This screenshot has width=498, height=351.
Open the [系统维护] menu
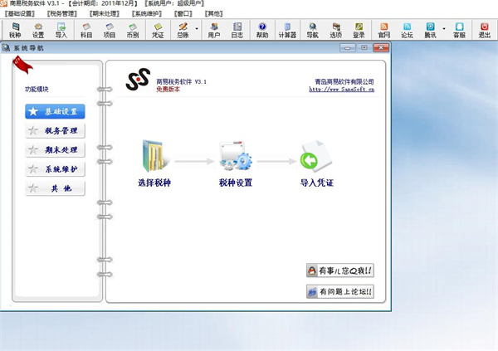146,13
